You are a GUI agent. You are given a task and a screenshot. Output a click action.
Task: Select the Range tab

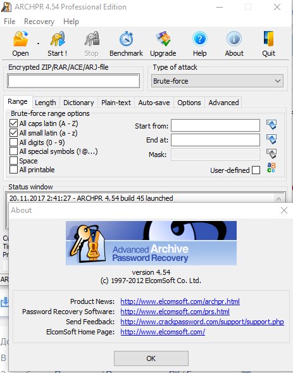[x=18, y=101]
